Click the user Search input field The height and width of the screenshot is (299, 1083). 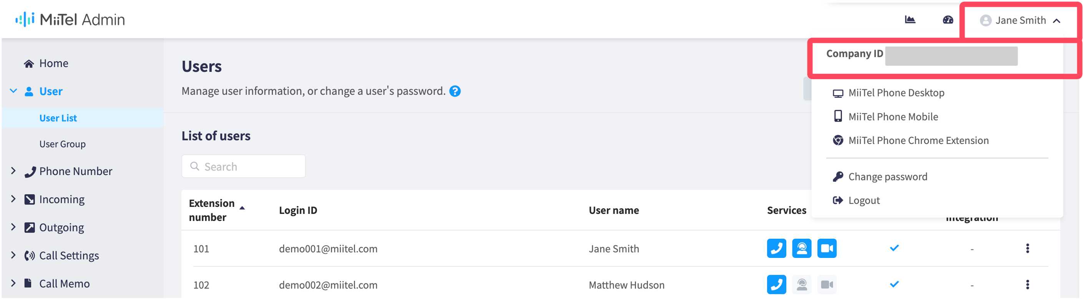[x=243, y=166]
